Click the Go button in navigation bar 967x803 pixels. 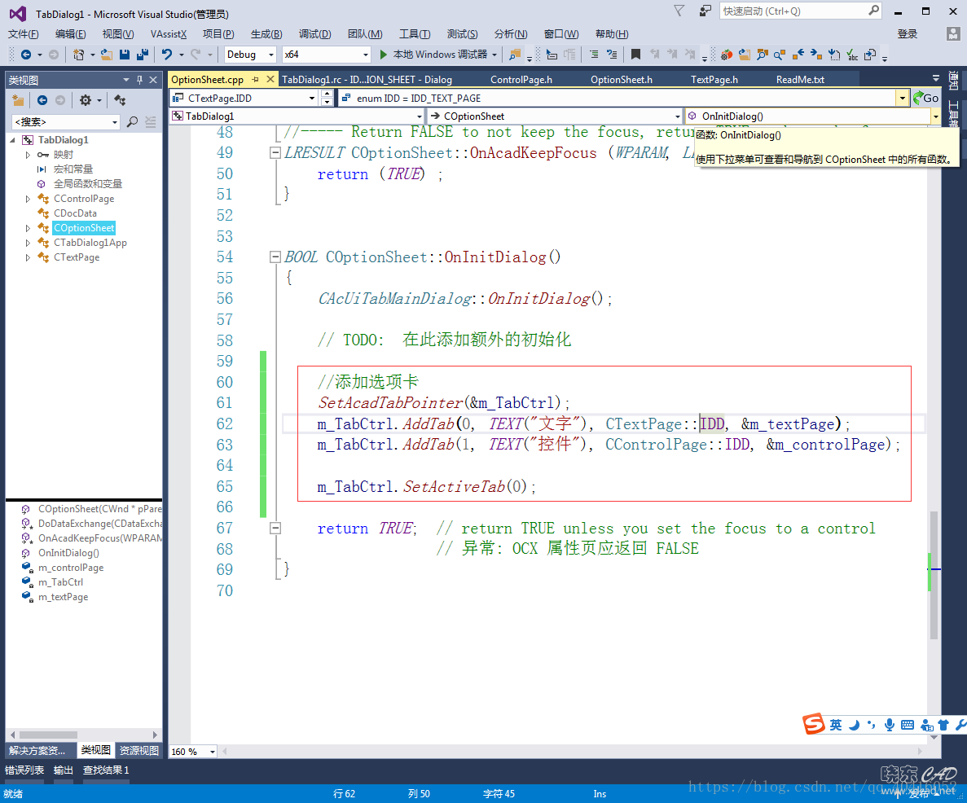click(x=926, y=98)
